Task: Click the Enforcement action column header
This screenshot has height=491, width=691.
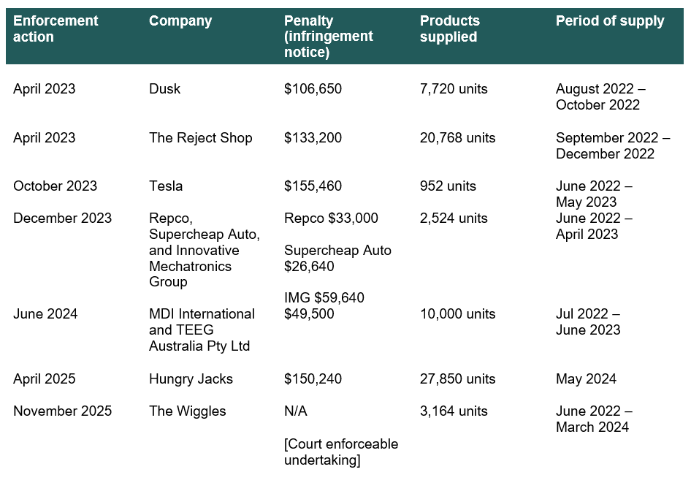Action: (56, 28)
